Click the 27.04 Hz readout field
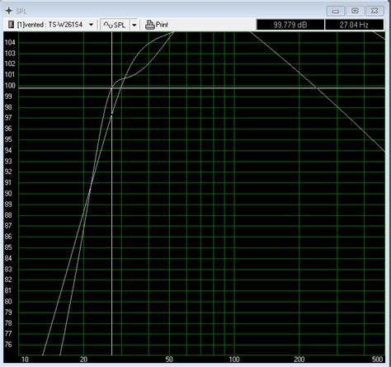391x367 pixels. (x=354, y=25)
